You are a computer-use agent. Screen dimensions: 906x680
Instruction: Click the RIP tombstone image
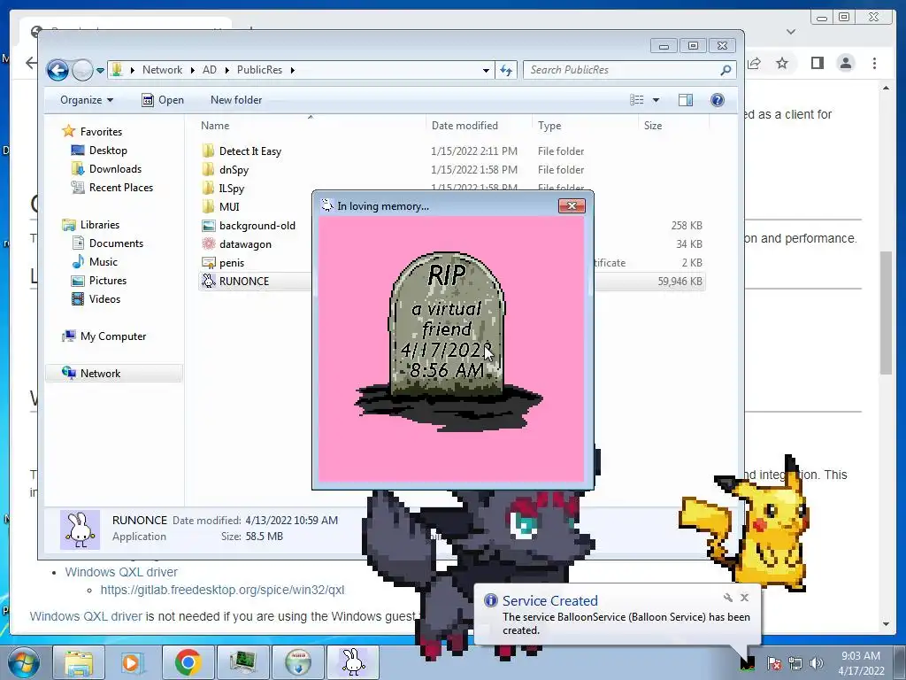[x=447, y=341]
